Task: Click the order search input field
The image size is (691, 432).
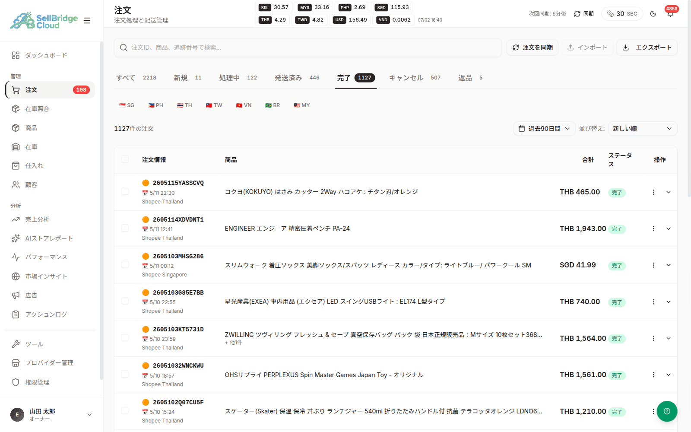Action: 307,48
